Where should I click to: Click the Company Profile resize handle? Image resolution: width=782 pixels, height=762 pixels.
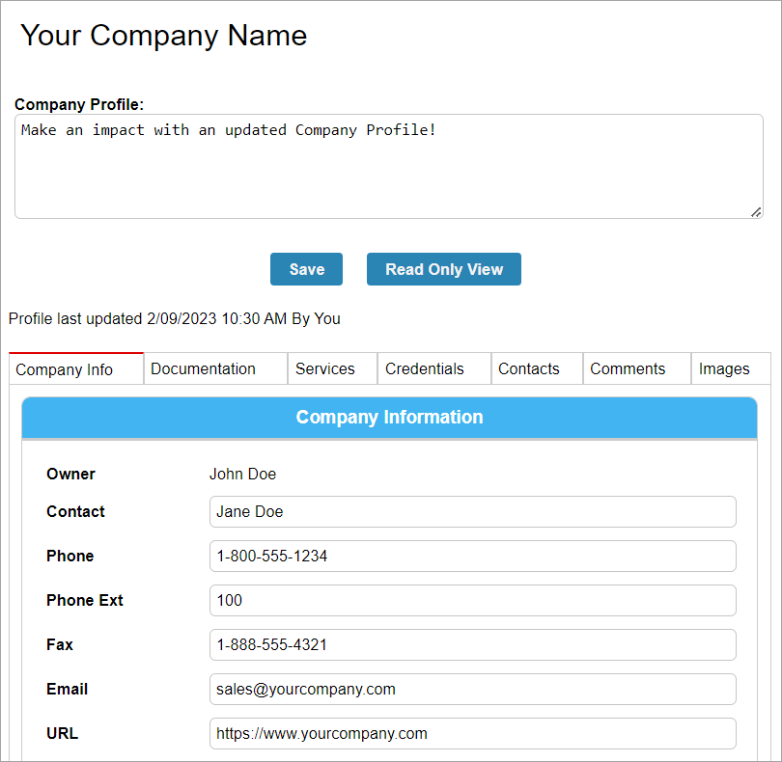756,212
